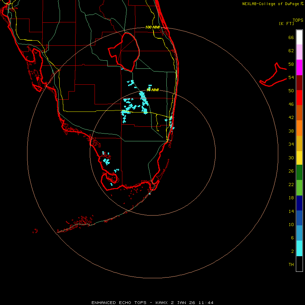Select the 14 value in legend
The width and height of the screenshot is (305, 305).
click(291, 211)
